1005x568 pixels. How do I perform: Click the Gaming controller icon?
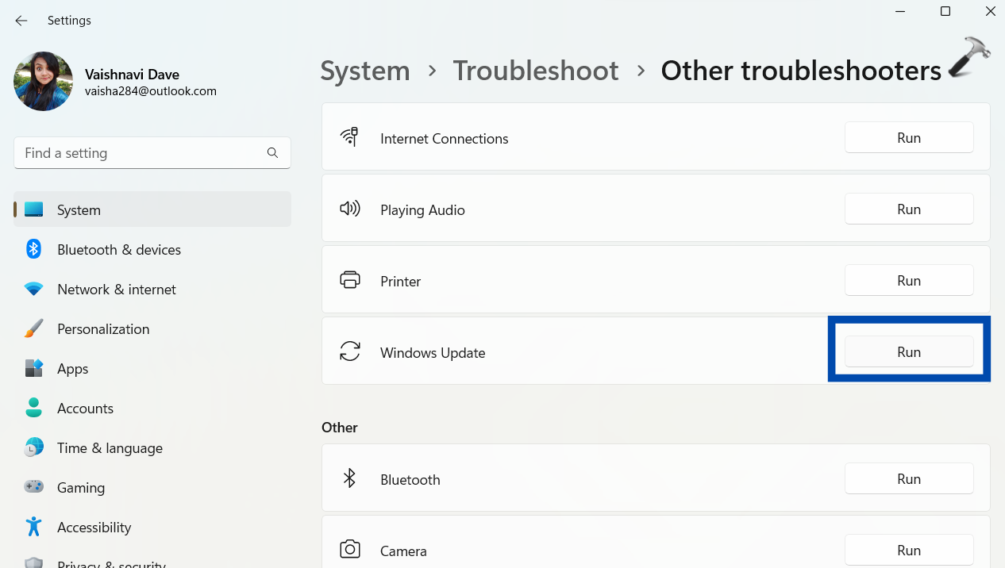pos(33,487)
